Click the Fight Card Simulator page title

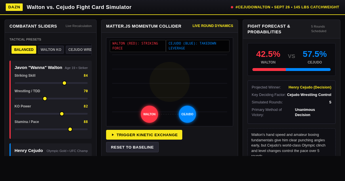[x=79, y=7]
